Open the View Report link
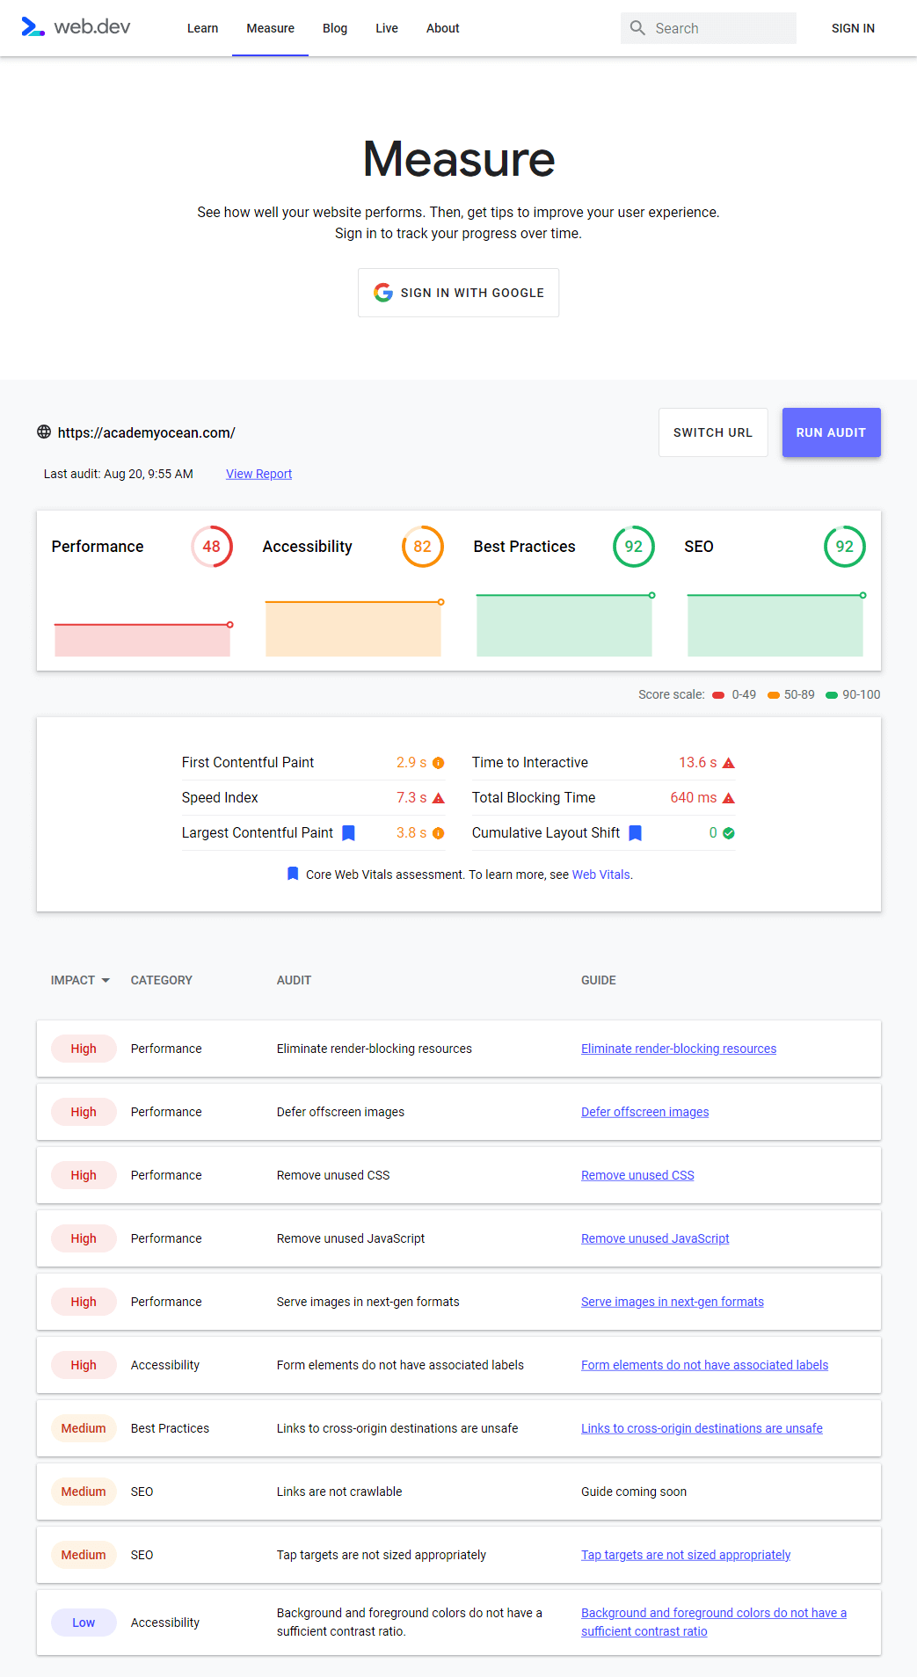 (258, 474)
